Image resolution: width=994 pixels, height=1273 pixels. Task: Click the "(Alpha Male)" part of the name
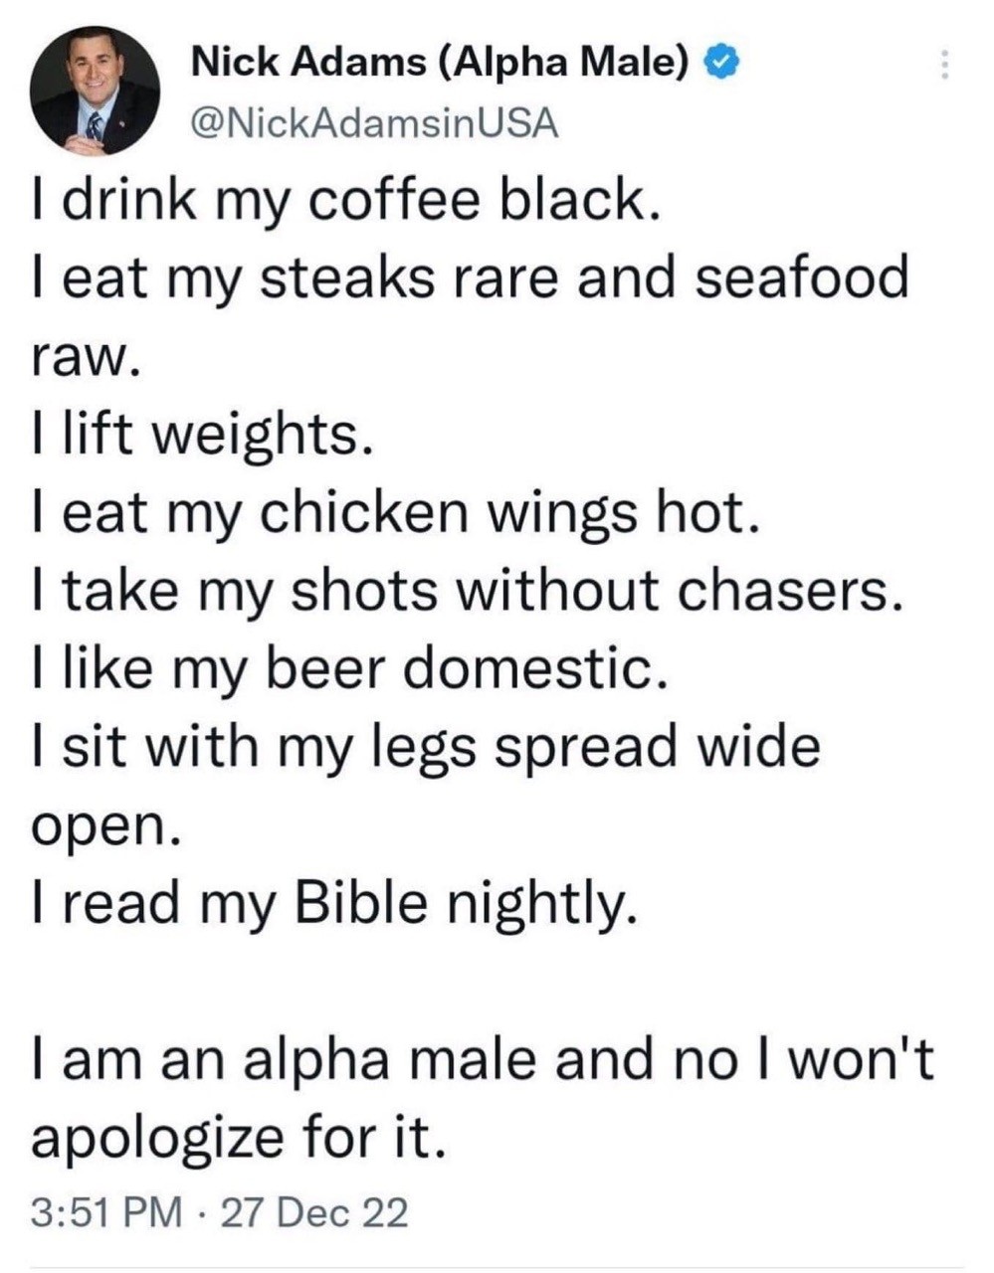tap(563, 64)
